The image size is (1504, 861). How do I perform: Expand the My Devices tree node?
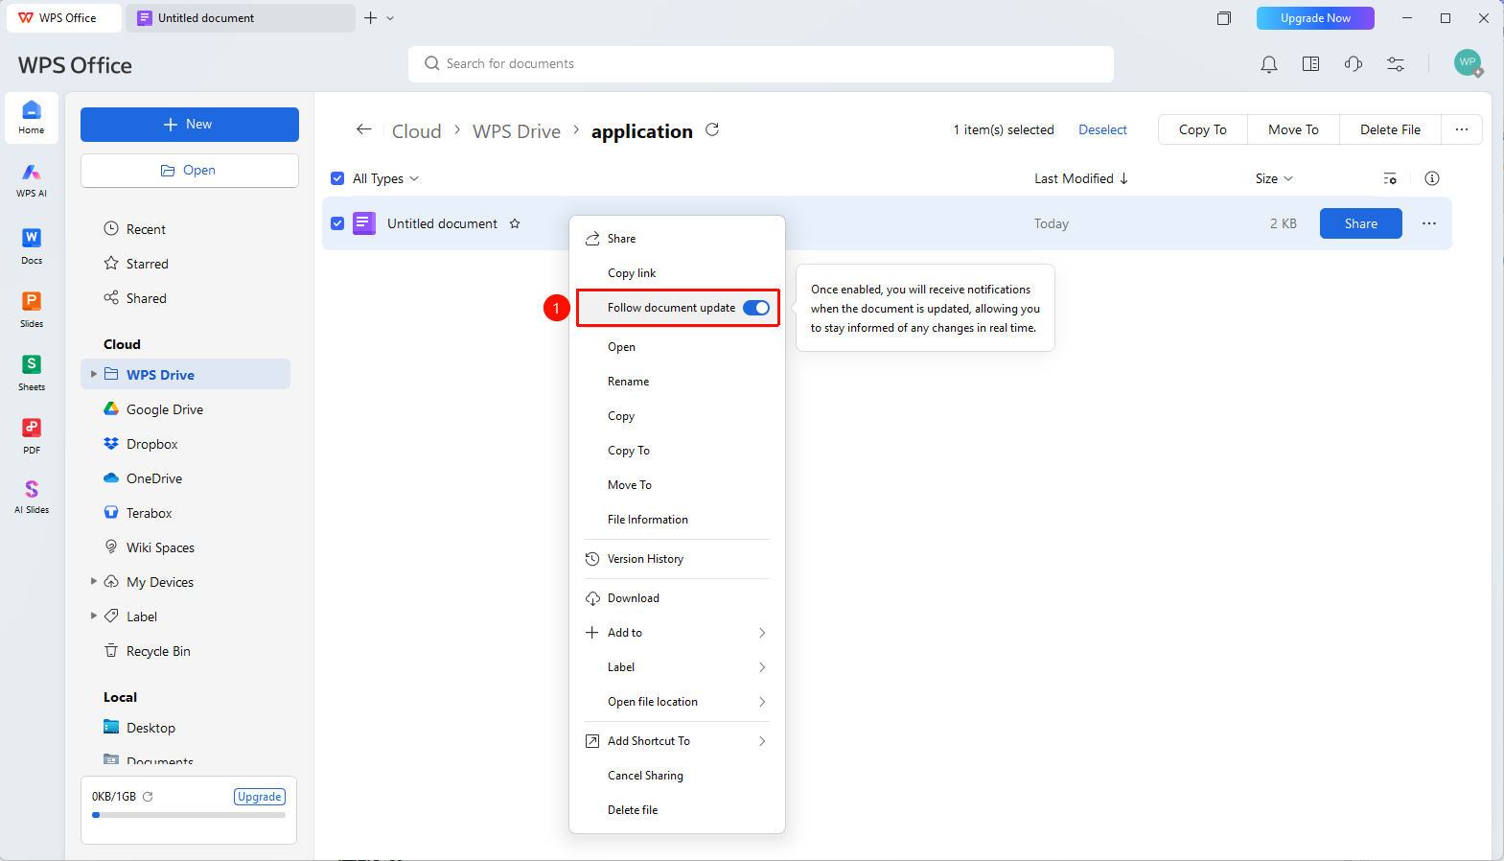pyautogui.click(x=94, y=581)
